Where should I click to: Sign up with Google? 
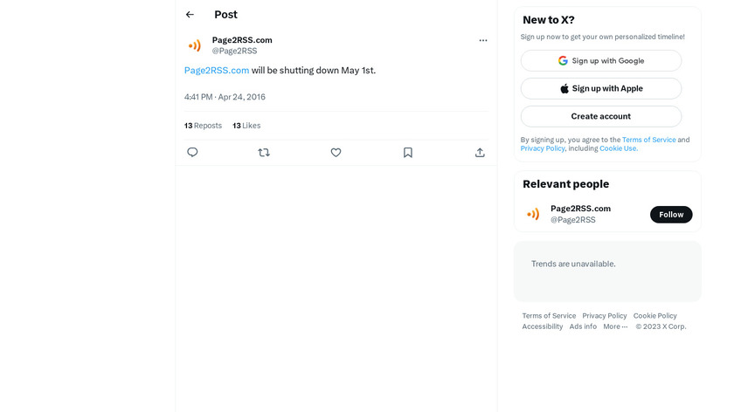[601, 61]
